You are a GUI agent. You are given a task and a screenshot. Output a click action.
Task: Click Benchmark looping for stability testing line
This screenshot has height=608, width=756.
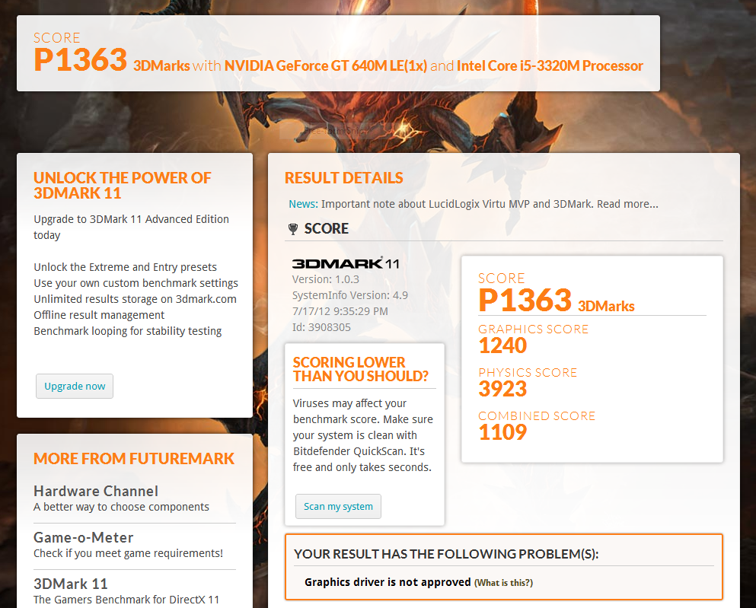[x=128, y=331]
